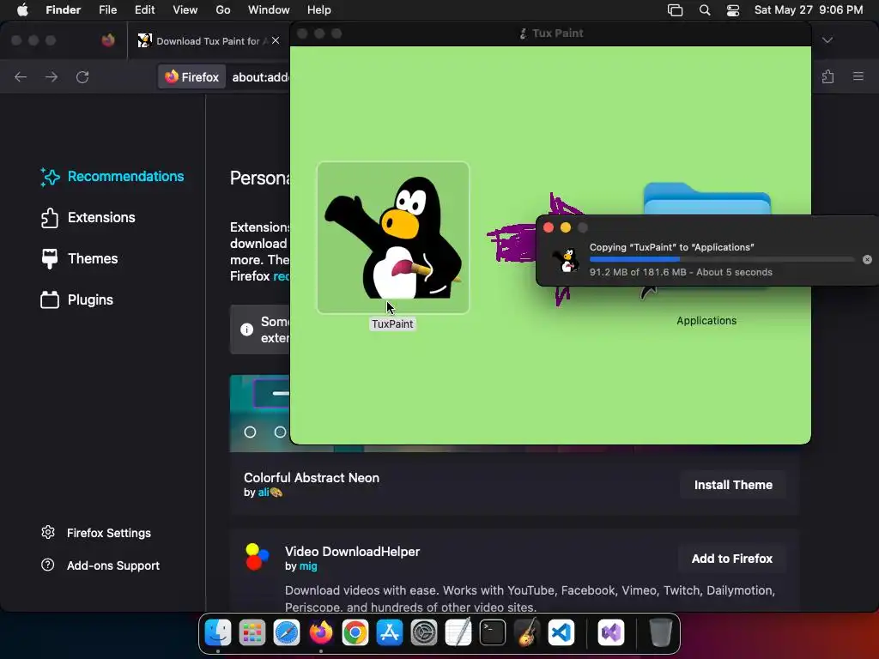Launch Safari from the Dock
Image resolution: width=879 pixels, height=659 pixels.
point(287,632)
